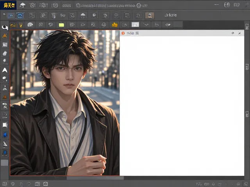Screen dimensions: 250x187
Task: Select the blue screen icon in the left toolbar
Action: [5, 153]
